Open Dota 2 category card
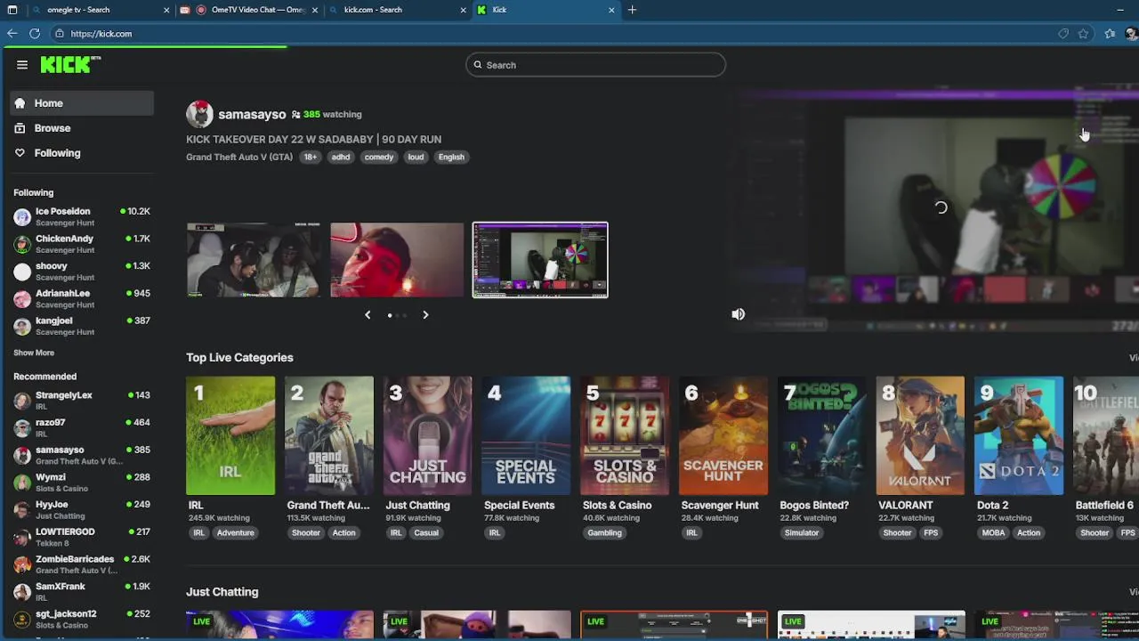 pos(1019,435)
